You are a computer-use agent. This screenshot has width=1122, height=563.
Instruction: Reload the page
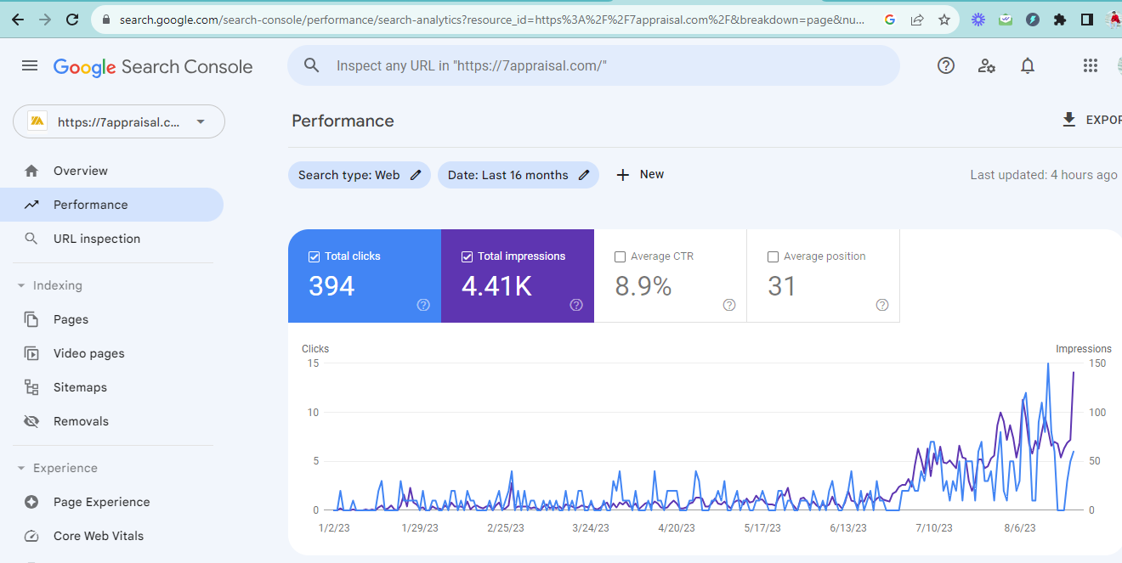pos(72,20)
